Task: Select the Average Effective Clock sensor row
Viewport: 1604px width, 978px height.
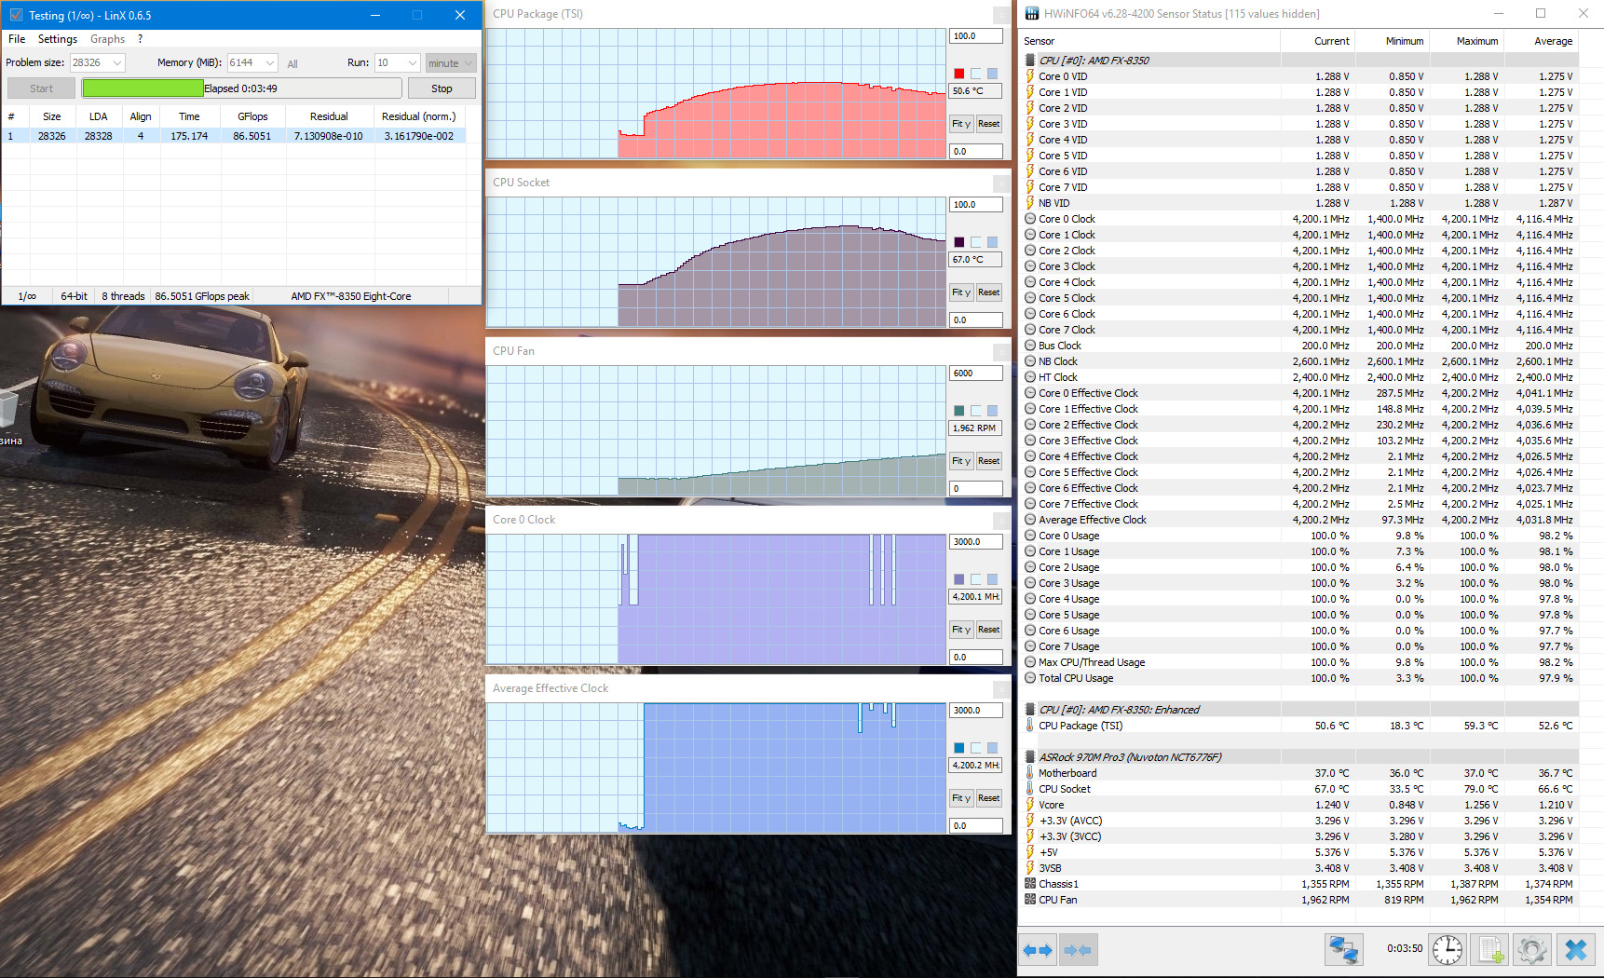Action: point(1300,520)
